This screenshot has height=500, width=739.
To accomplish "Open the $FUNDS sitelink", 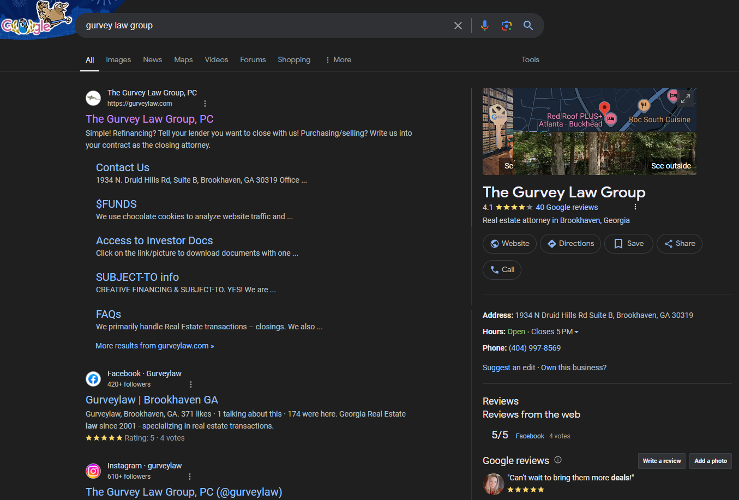I will click(x=116, y=204).
